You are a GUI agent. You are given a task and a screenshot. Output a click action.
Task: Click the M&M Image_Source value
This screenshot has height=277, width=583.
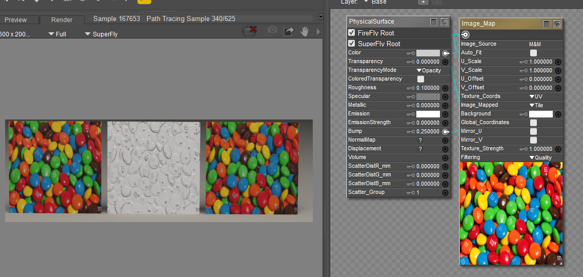pos(535,44)
